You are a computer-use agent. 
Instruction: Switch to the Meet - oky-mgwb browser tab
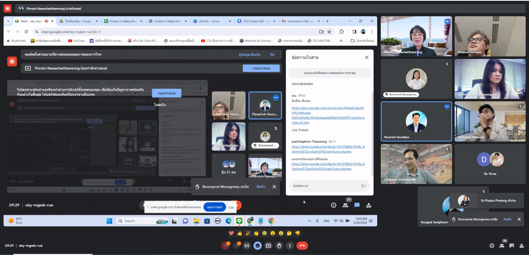[32, 21]
